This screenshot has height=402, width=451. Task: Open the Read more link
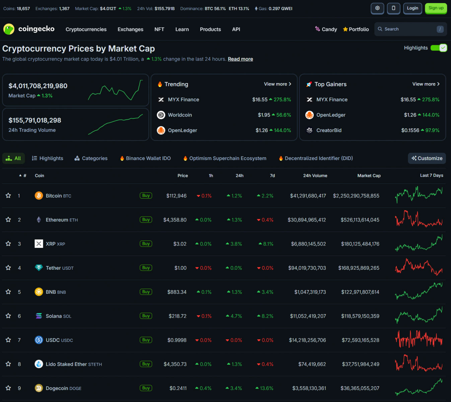click(240, 59)
